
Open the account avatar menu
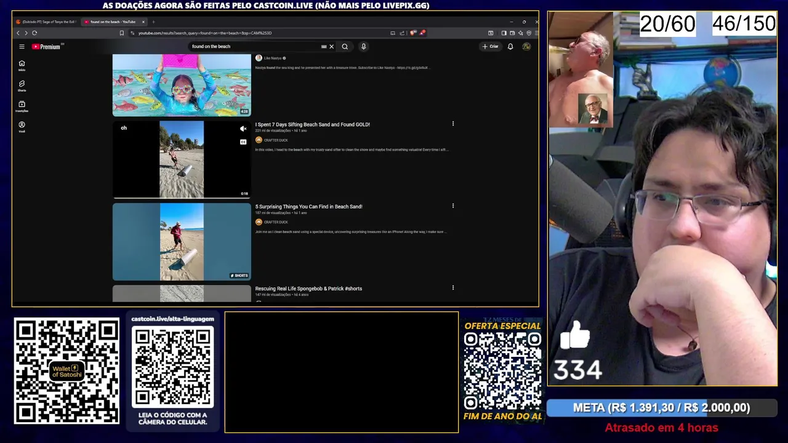coord(526,46)
